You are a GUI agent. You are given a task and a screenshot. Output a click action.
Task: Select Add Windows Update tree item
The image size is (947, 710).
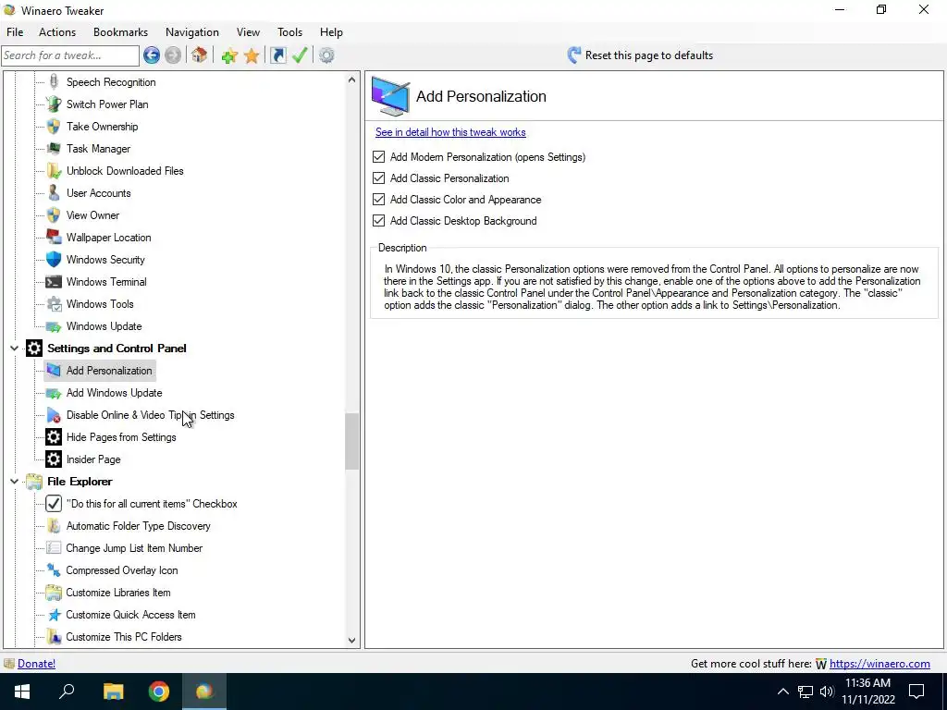[x=114, y=393]
